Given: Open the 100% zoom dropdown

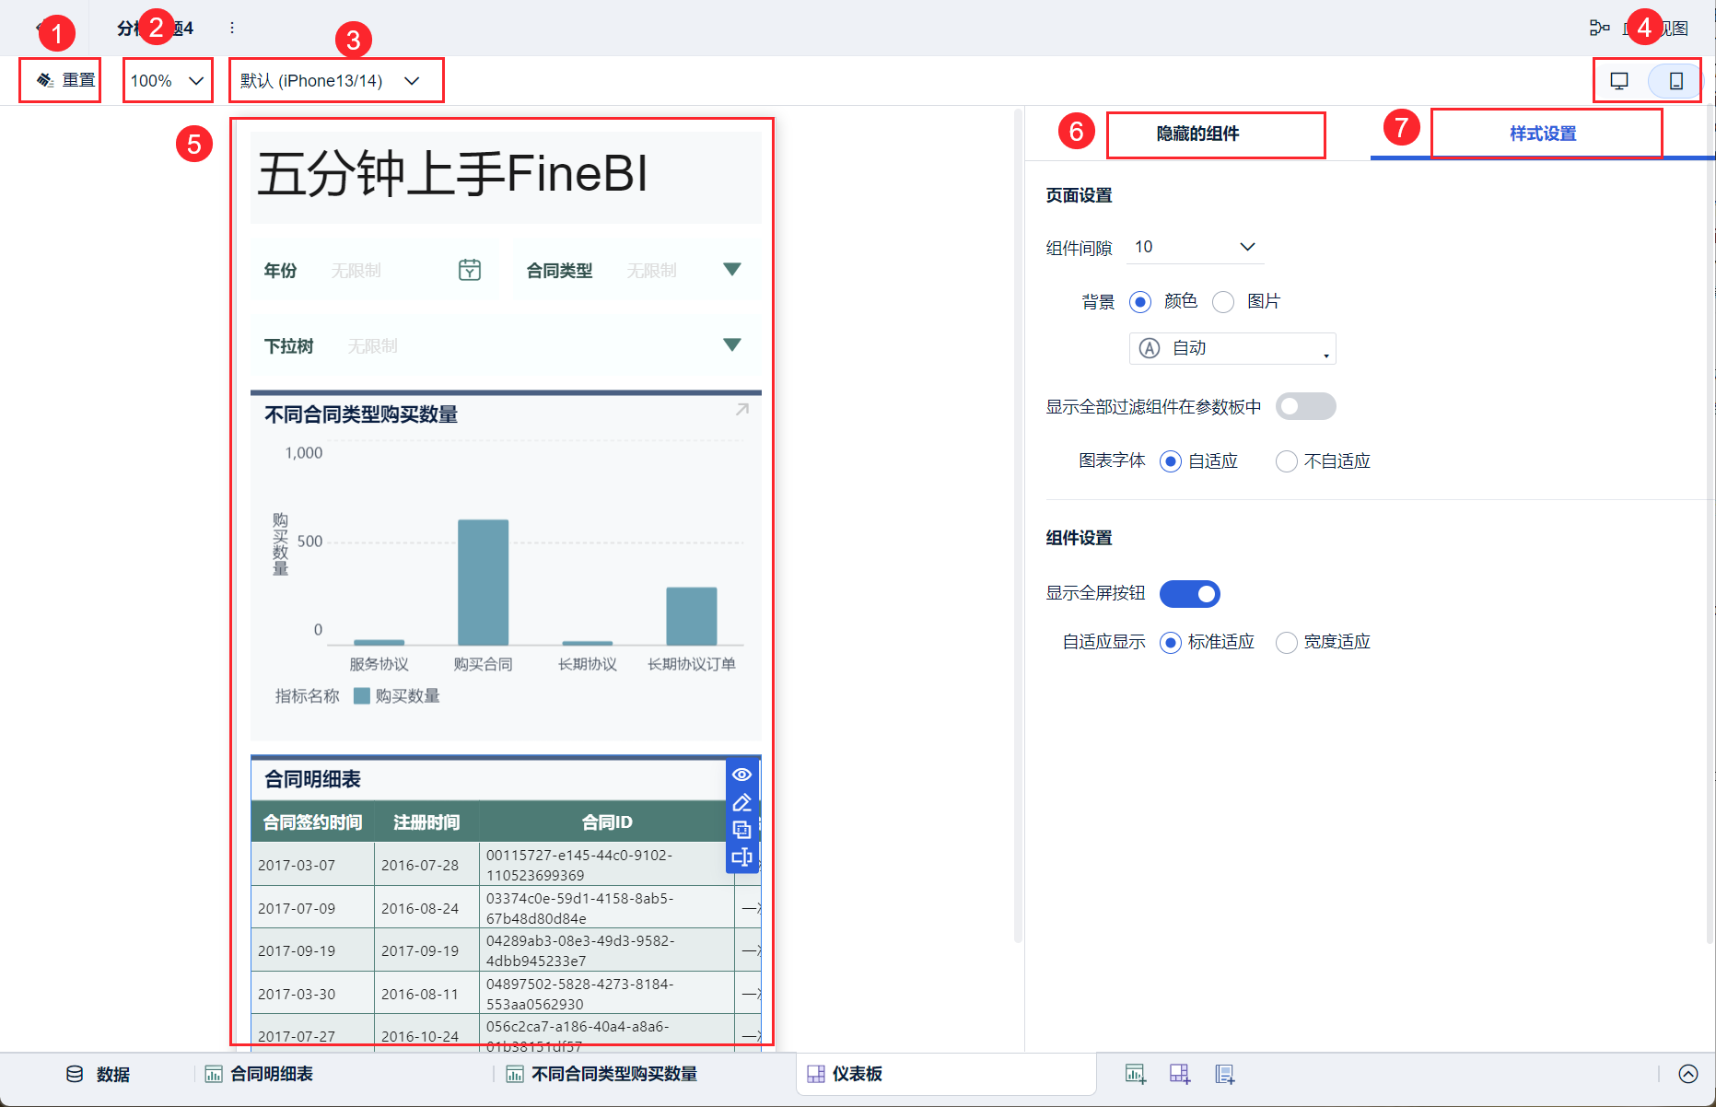Looking at the screenshot, I should pos(167,80).
